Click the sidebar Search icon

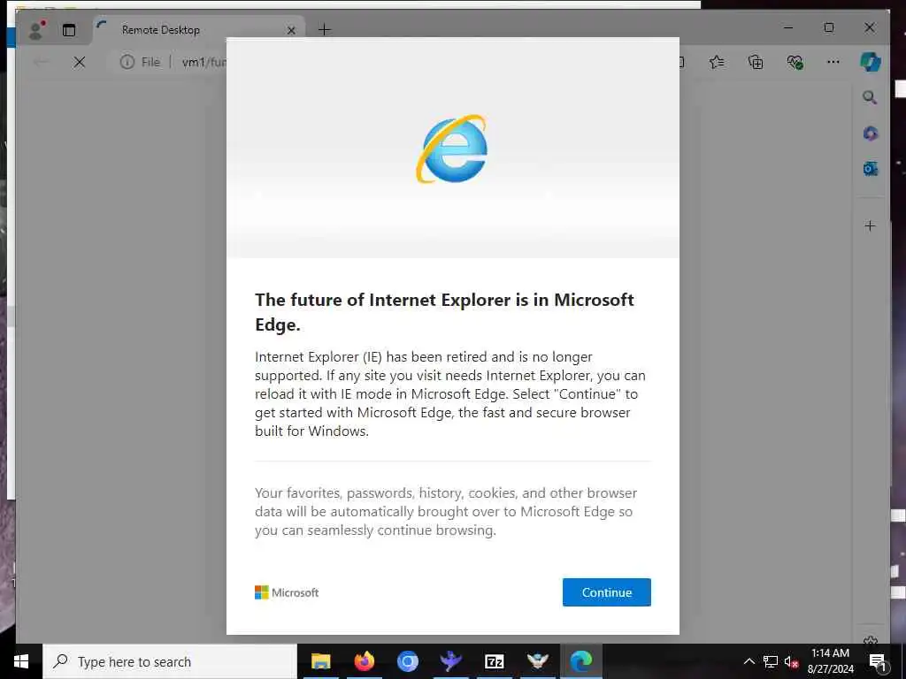click(870, 97)
